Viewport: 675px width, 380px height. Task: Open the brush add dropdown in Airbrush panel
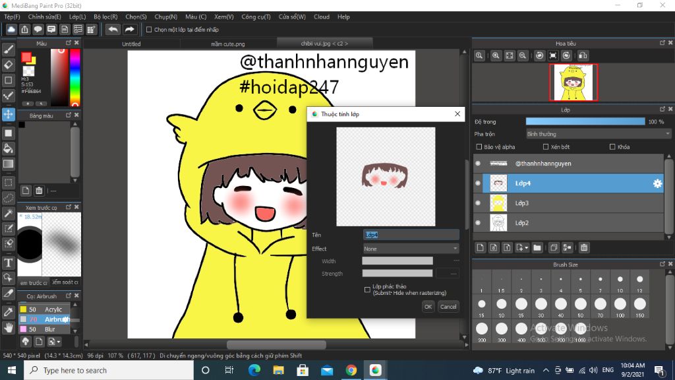point(53,342)
